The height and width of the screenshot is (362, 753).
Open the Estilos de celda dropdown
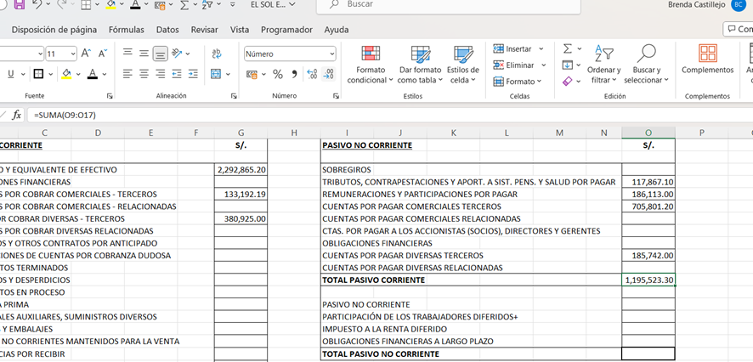pos(464,65)
